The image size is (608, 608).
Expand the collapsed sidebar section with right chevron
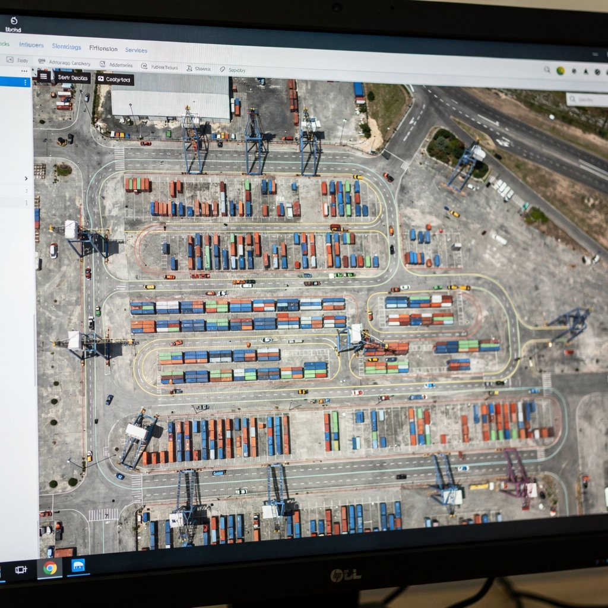(26, 177)
